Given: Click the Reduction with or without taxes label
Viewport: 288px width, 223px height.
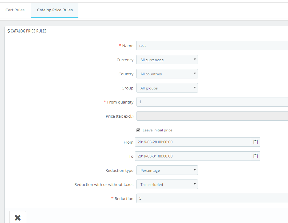Looking at the screenshot, I should click(104, 184).
